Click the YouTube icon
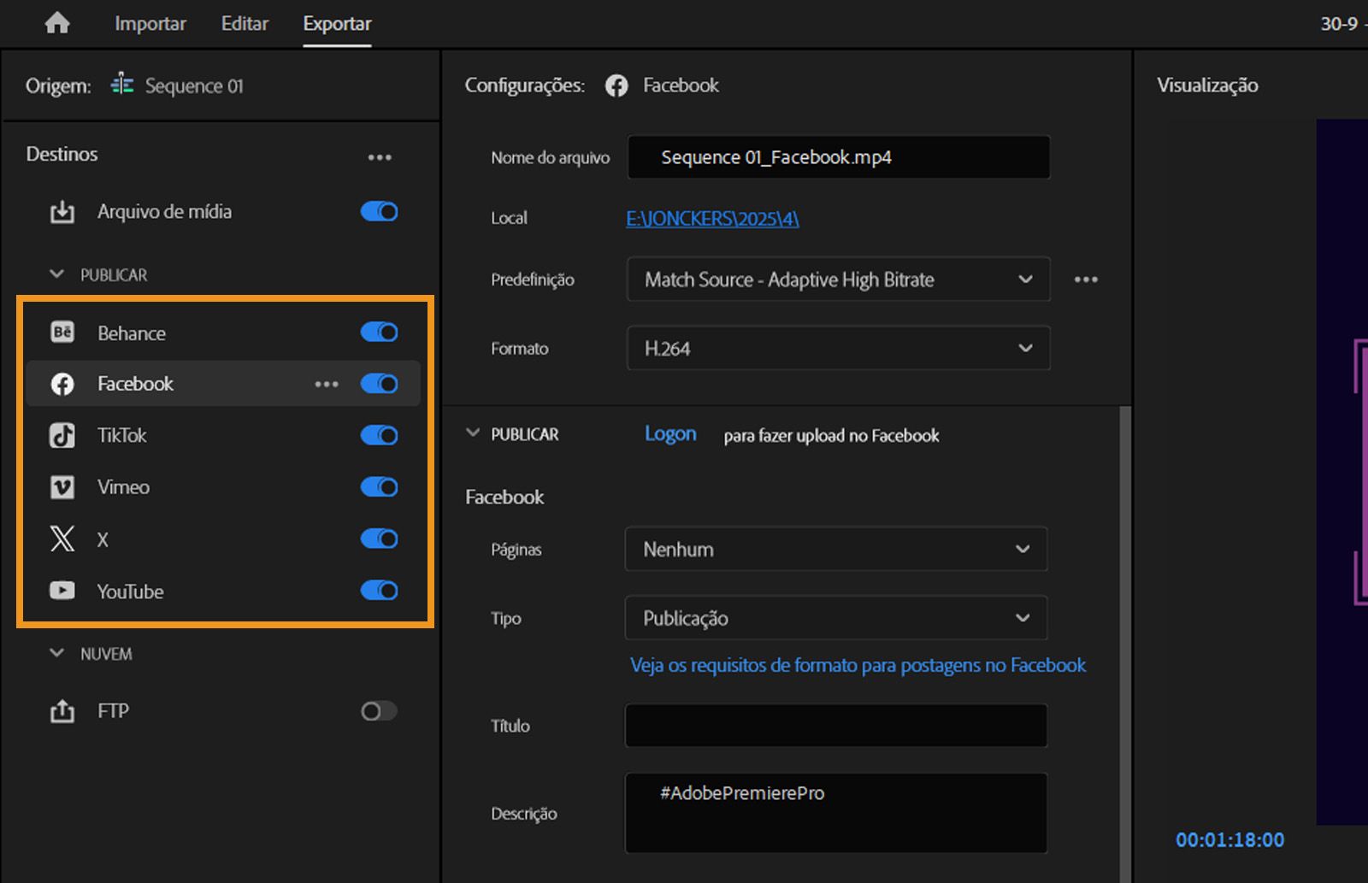1368x883 pixels. point(62,591)
